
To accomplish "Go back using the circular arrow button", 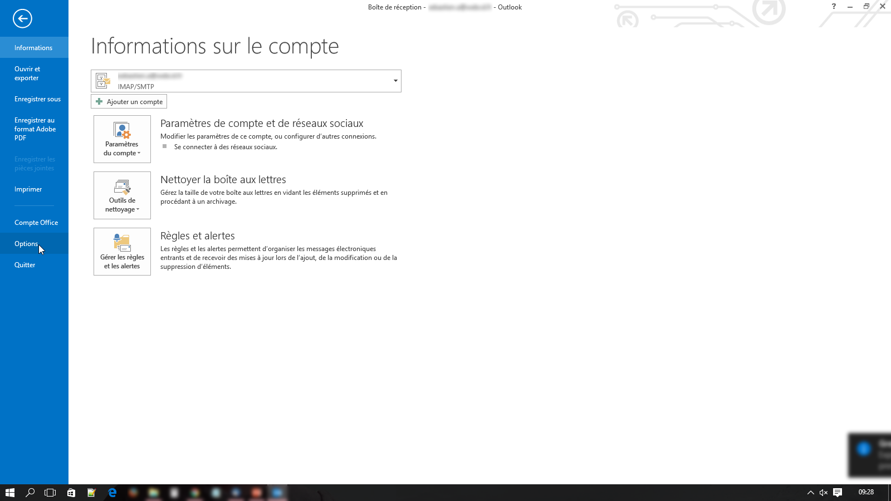I will [x=22, y=18].
